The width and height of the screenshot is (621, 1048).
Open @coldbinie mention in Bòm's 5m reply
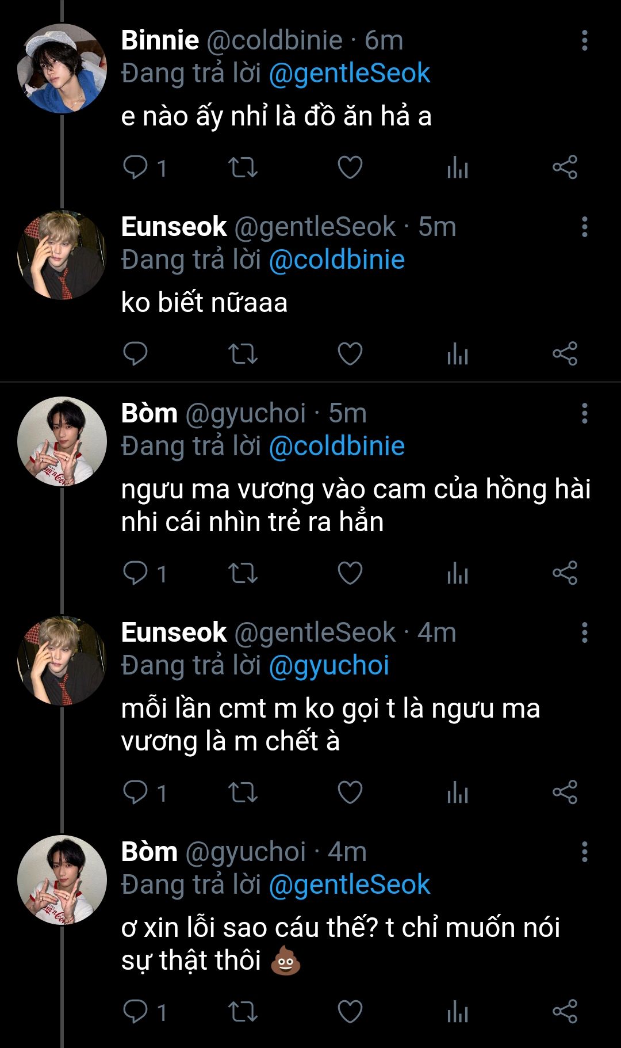coord(337,447)
